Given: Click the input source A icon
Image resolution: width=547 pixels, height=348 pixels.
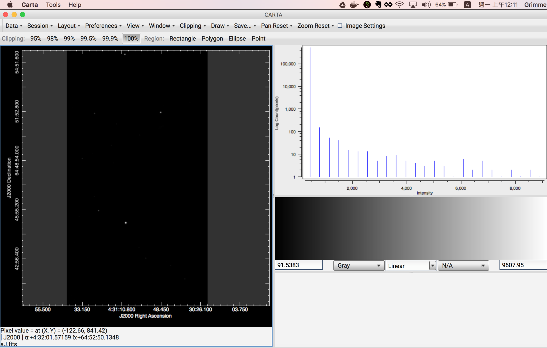Looking at the screenshot, I should point(467,5).
